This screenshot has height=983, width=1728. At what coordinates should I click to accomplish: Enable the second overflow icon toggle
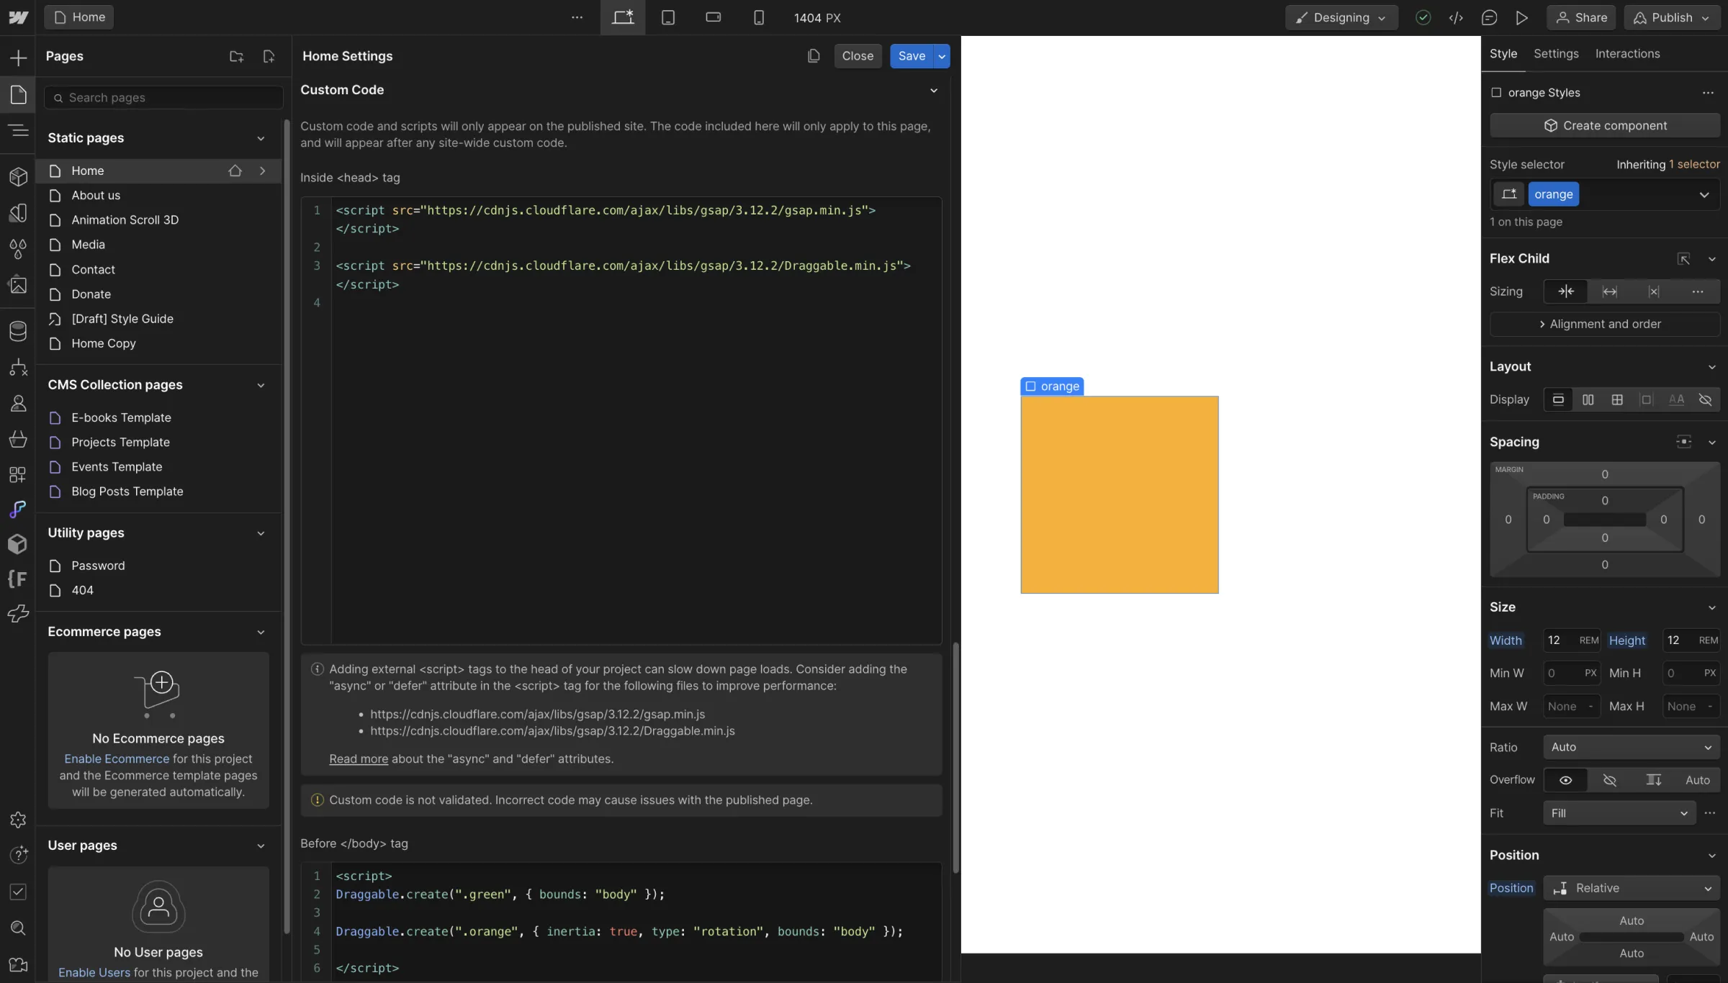1611,779
